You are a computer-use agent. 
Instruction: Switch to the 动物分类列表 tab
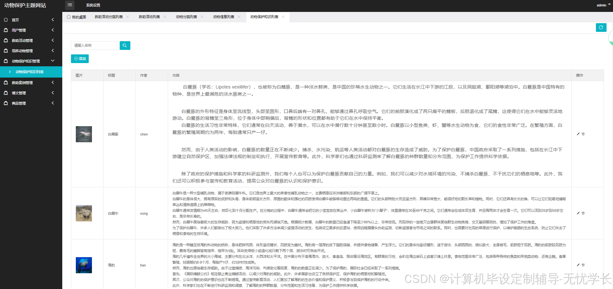pyautogui.click(x=186, y=17)
